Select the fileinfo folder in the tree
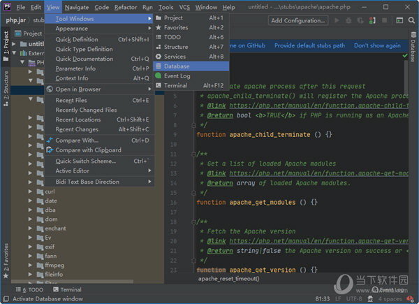The image size is (419, 304). (54, 275)
